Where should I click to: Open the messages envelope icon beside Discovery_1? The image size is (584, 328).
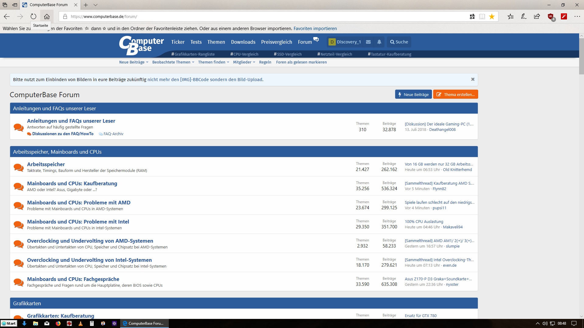[x=368, y=42]
